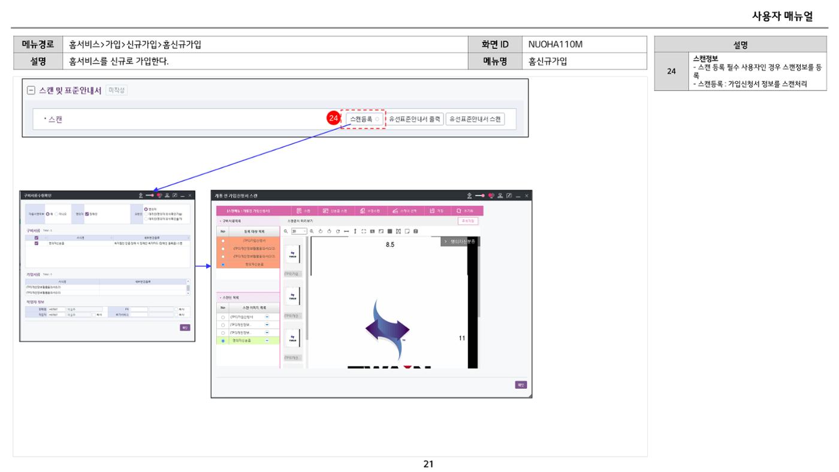Viewport: 839px width, 472px height.
Task: Click the zoom-out magnifier icon in viewer toolbar
Action: tap(286, 231)
